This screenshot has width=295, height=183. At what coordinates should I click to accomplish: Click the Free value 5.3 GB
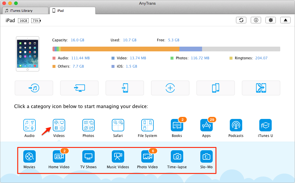coord(174,40)
